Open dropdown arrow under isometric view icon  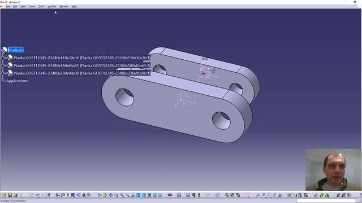coord(146,197)
